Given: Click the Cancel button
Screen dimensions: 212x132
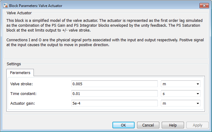Looking at the screenshot, I should [148, 125].
